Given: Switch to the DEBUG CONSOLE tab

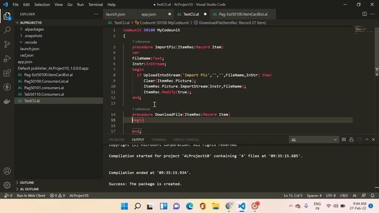Looking at the screenshot, I should pyautogui.click(x=186, y=140).
